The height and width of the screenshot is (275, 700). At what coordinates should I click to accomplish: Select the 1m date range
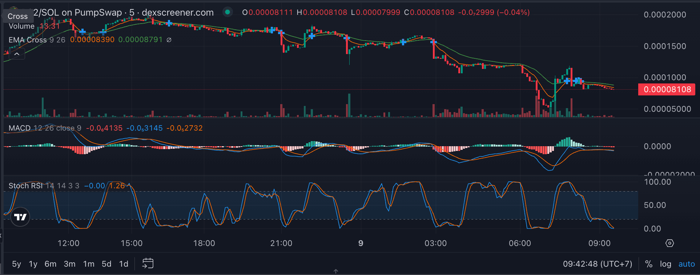coord(89,264)
